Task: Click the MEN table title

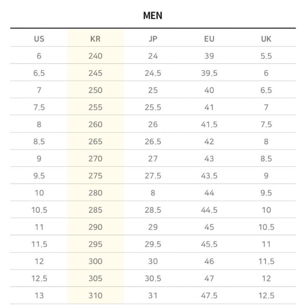Action: click(x=153, y=16)
